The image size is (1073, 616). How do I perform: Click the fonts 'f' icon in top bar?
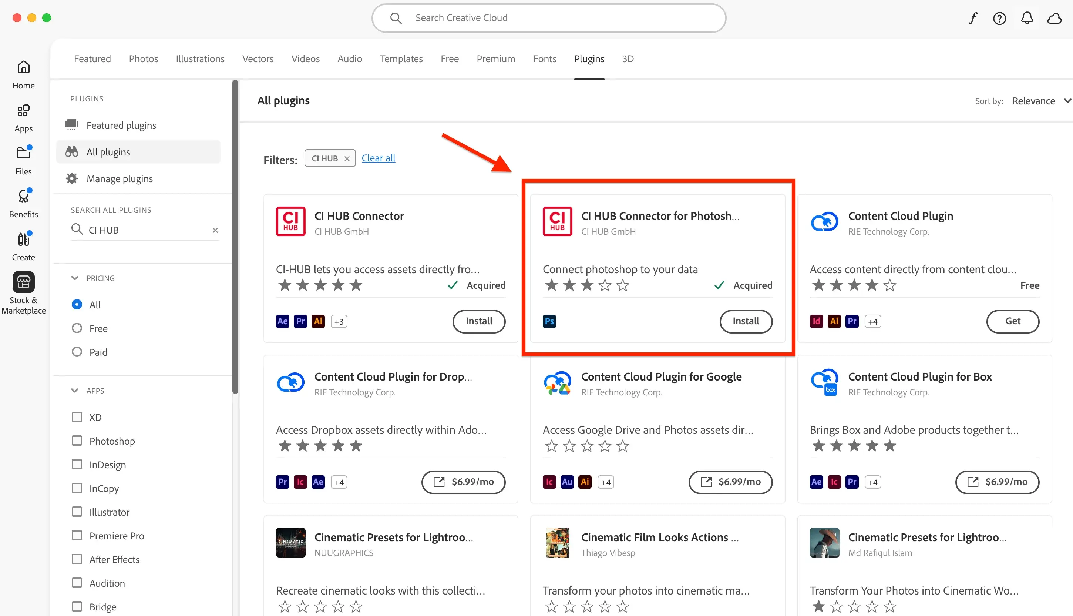973,18
